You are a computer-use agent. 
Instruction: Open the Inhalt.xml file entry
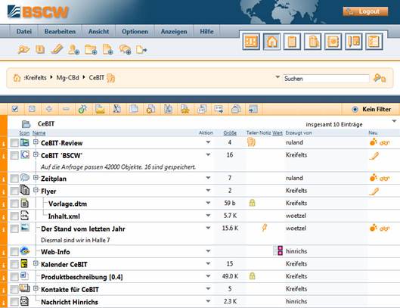click(x=64, y=216)
